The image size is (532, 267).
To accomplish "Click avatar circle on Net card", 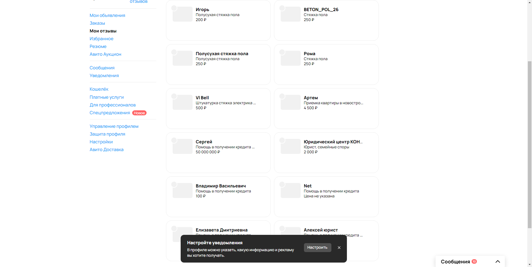I will pyautogui.click(x=282, y=184).
